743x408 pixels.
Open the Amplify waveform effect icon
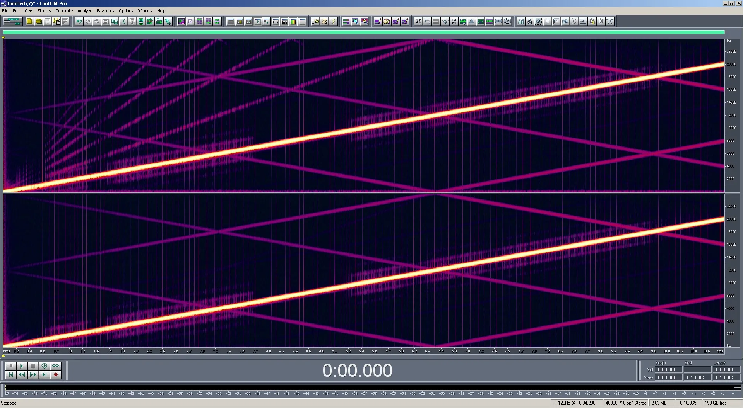click(463, 21)
